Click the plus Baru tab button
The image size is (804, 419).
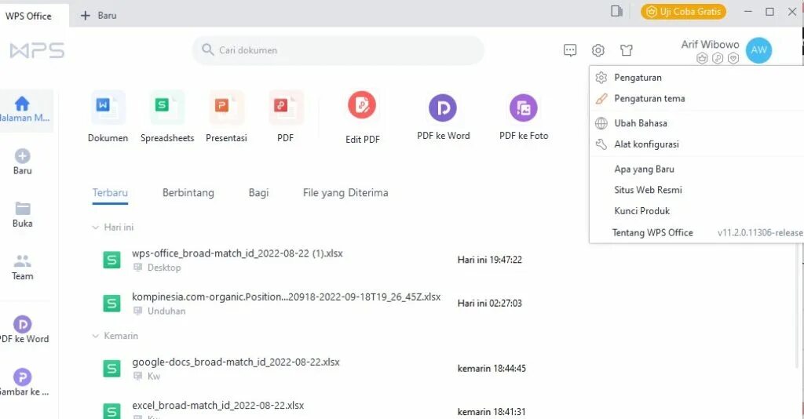click(98, 16)
